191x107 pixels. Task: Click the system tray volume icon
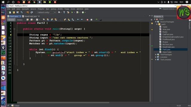[165, 2]
